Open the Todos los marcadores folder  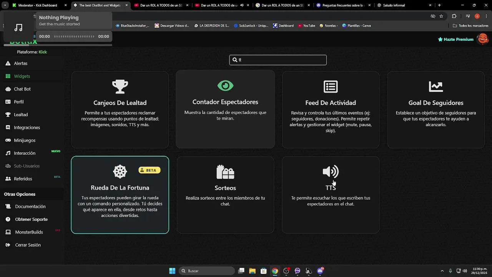470,26
